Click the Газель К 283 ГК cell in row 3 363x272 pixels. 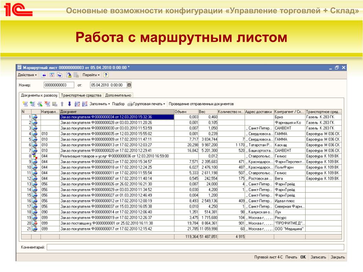(x=323, y=128)
